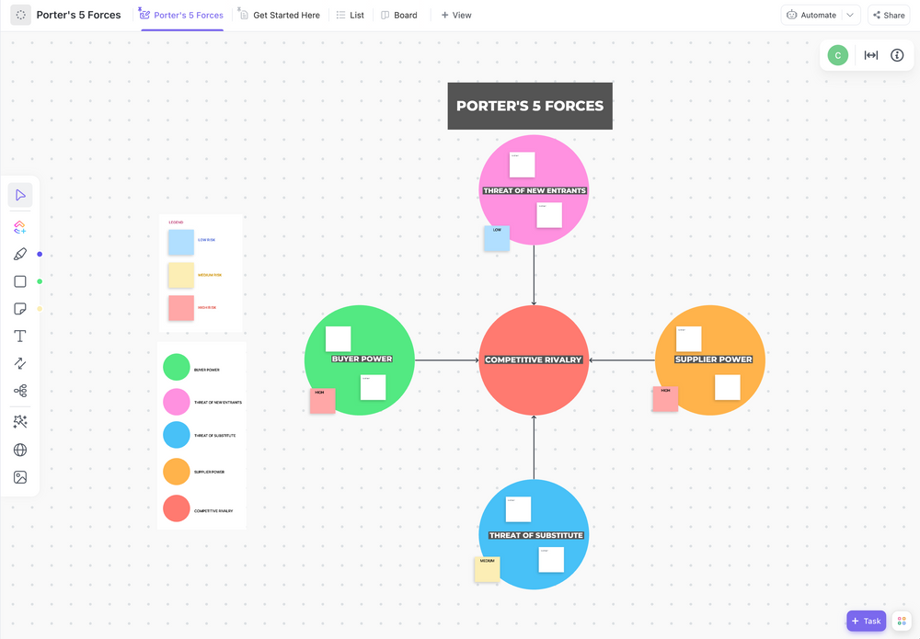Select the Competitive Rivalry circle

pos(534,359)
